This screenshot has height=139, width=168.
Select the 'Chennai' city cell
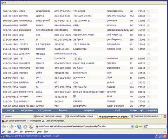tap(111, 92)
